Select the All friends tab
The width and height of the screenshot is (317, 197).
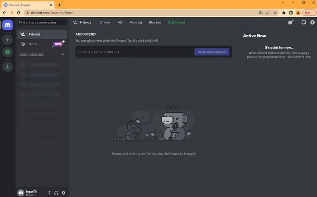(x=120, y=22)
